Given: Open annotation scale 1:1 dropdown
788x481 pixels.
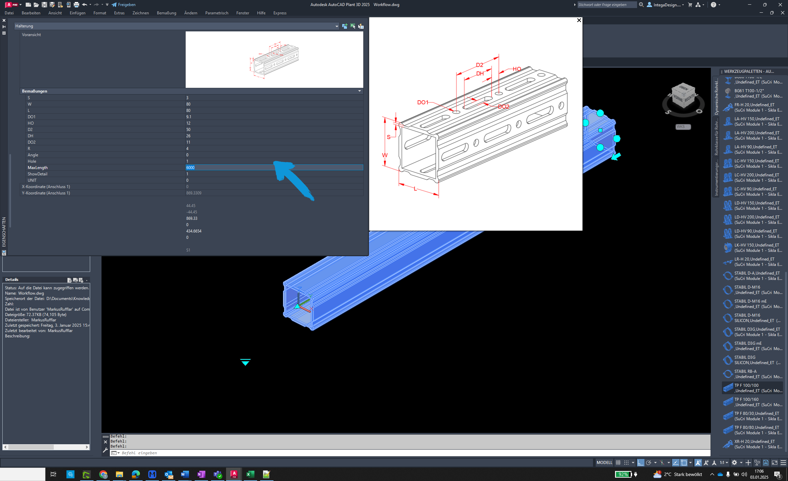Looking at the screenshot, I should click(x=724, y=463).
